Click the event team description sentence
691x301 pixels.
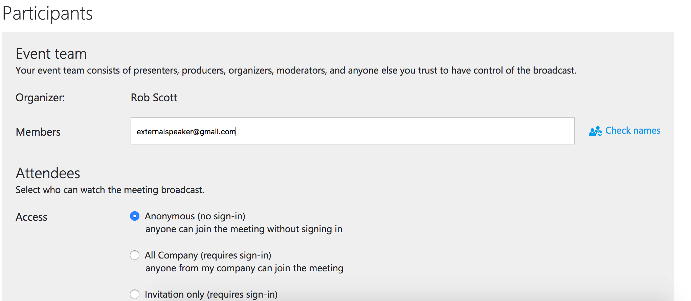[296, 70]
